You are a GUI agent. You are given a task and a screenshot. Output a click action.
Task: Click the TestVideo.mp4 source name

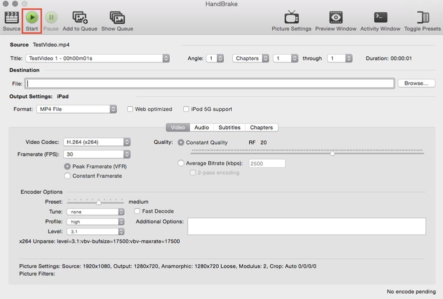51,44
